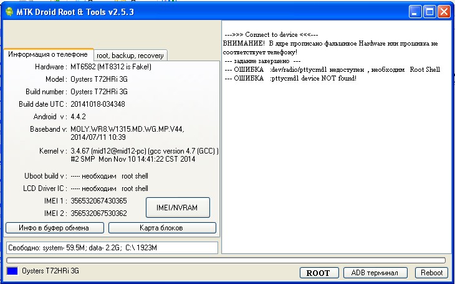The image size is (455, 284).
Task: Select Android version value 4.4.2
Action: coord(78,117)
